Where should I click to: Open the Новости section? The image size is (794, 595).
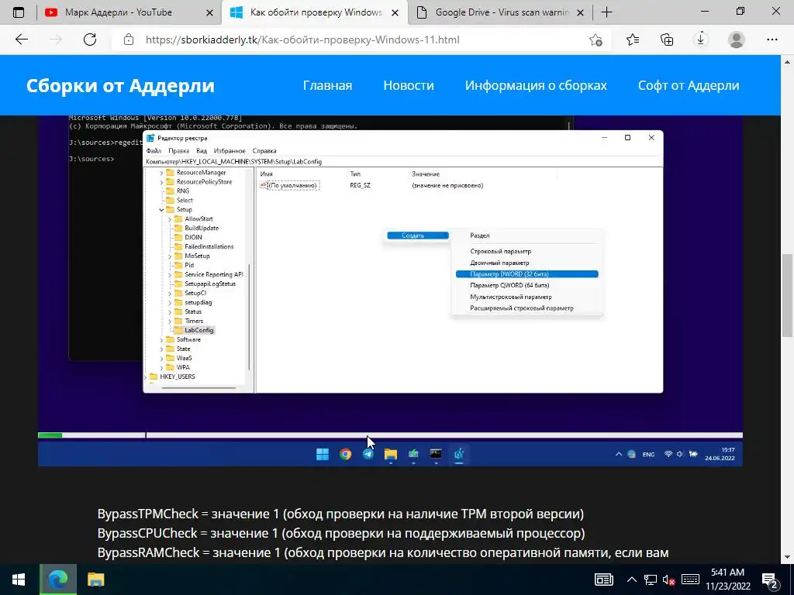tap(408, 85)
